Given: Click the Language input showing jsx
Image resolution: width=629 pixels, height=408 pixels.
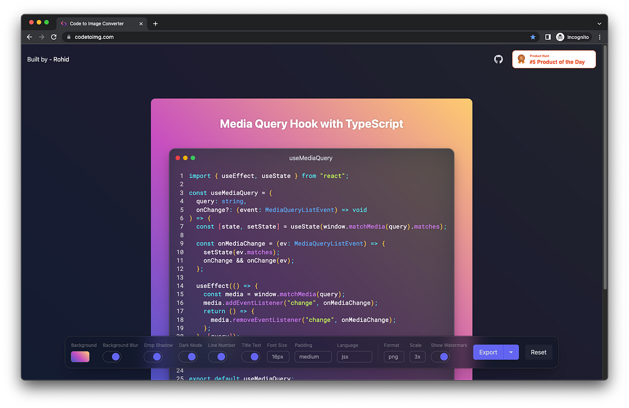Looking at the screenshot, I should 354,356.
